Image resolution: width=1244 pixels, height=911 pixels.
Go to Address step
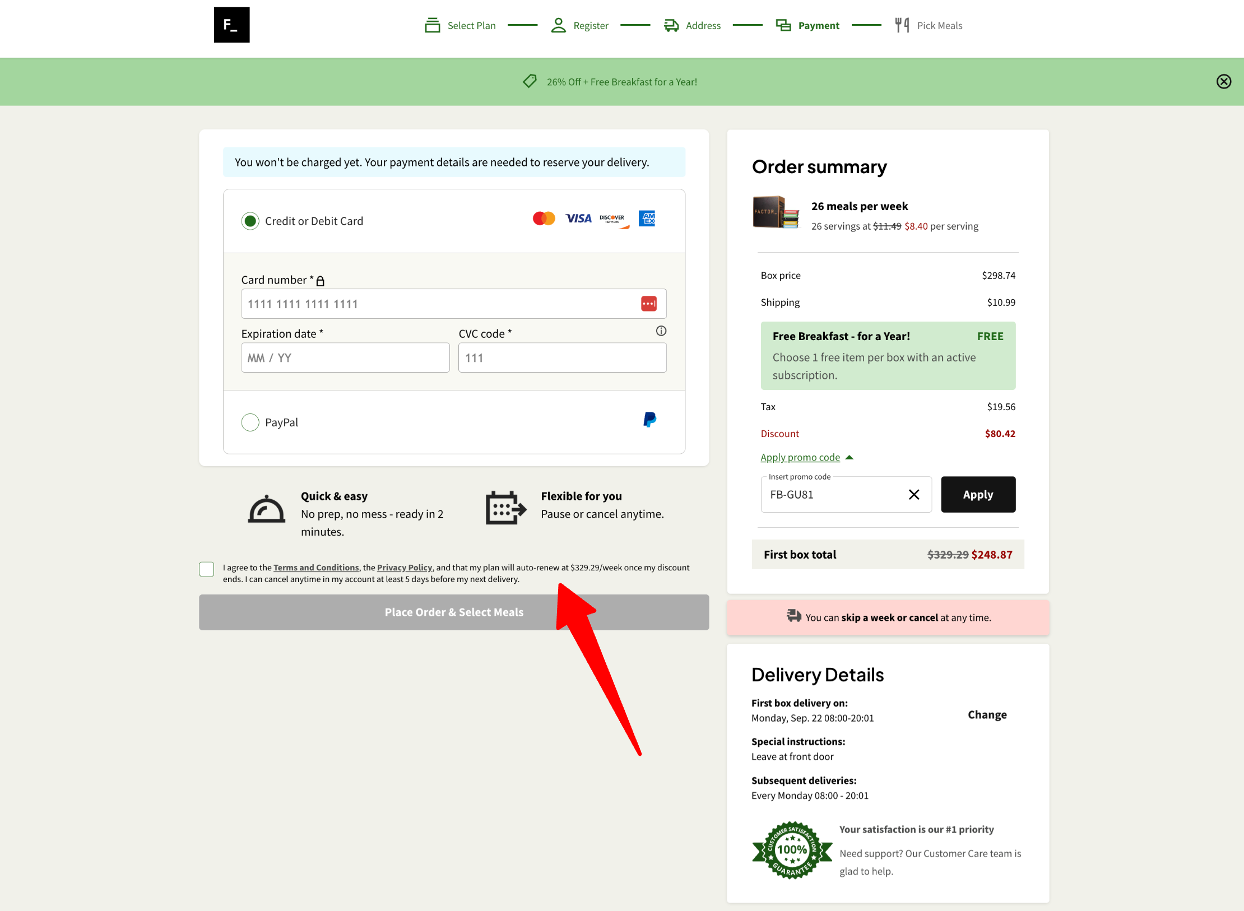coord(692,26)
